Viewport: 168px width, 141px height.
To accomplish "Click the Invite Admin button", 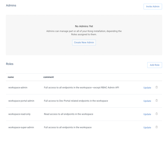I will coord(153,7).
